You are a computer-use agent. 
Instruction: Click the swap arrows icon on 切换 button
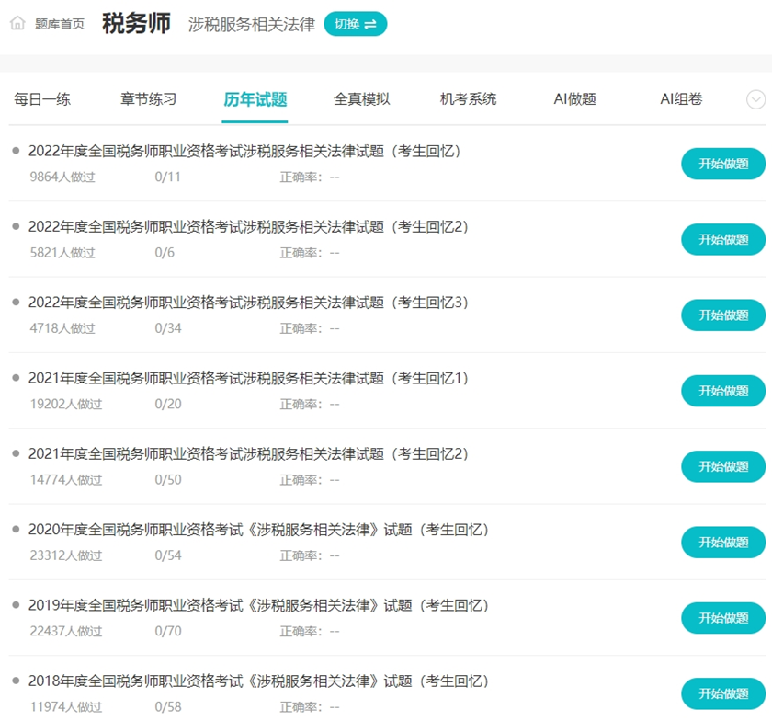point(368,24)
